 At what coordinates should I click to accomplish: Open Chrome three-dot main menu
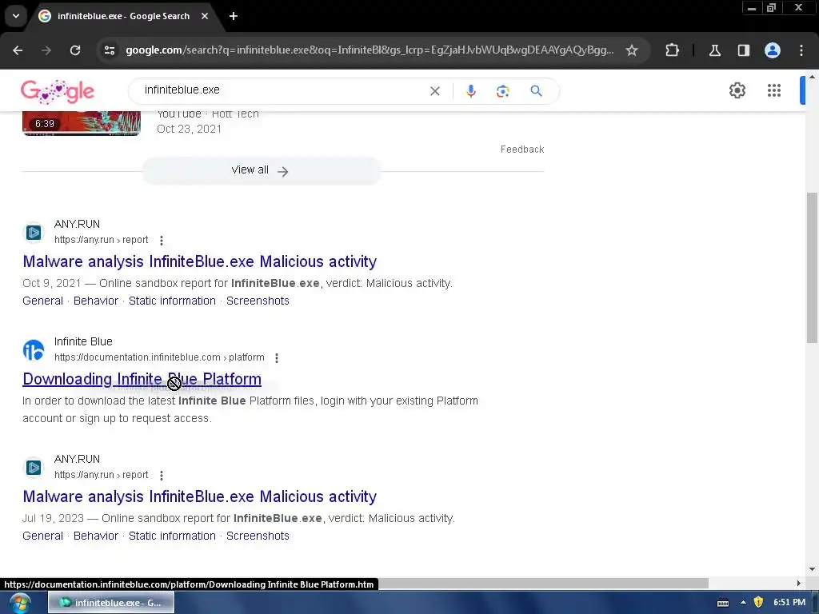[801, 50]
